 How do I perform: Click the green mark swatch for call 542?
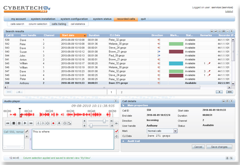pos(176,44)
